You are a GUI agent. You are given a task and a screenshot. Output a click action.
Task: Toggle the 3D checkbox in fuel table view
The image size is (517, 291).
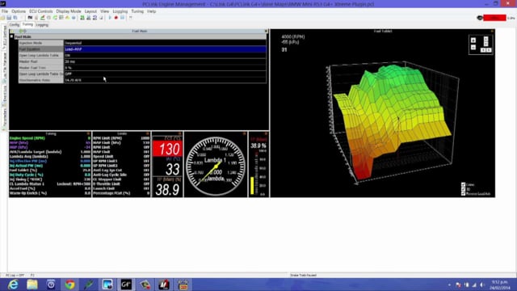tap(463, 189)
